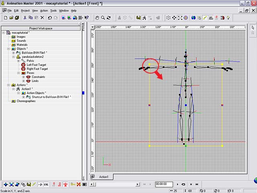Click the Cut scissors icon
Image resolution: width=257 pixels, height=193 pixels.
click(x=25, y=18)
